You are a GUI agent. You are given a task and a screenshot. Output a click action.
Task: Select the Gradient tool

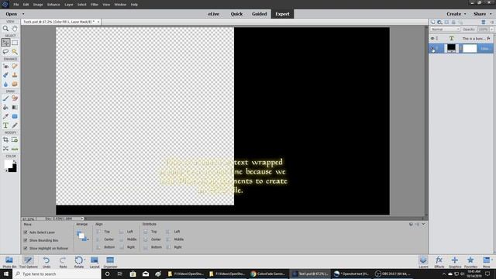pos(15,107)
